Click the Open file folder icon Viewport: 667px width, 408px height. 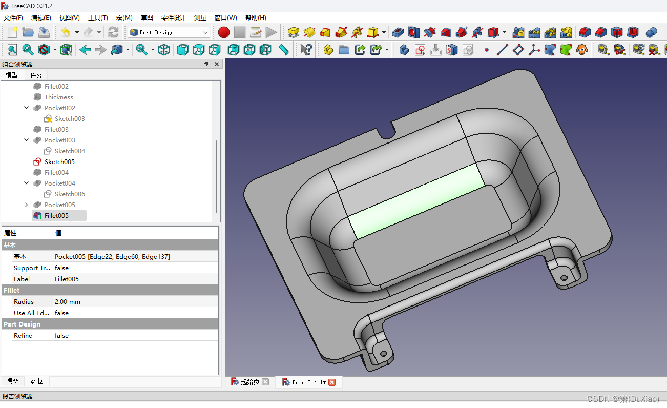click(28, 32)
